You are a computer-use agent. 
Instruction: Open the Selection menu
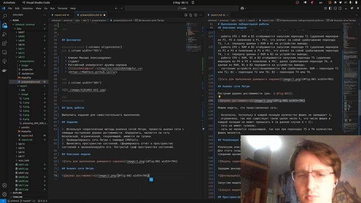click(x=28, y=8)
